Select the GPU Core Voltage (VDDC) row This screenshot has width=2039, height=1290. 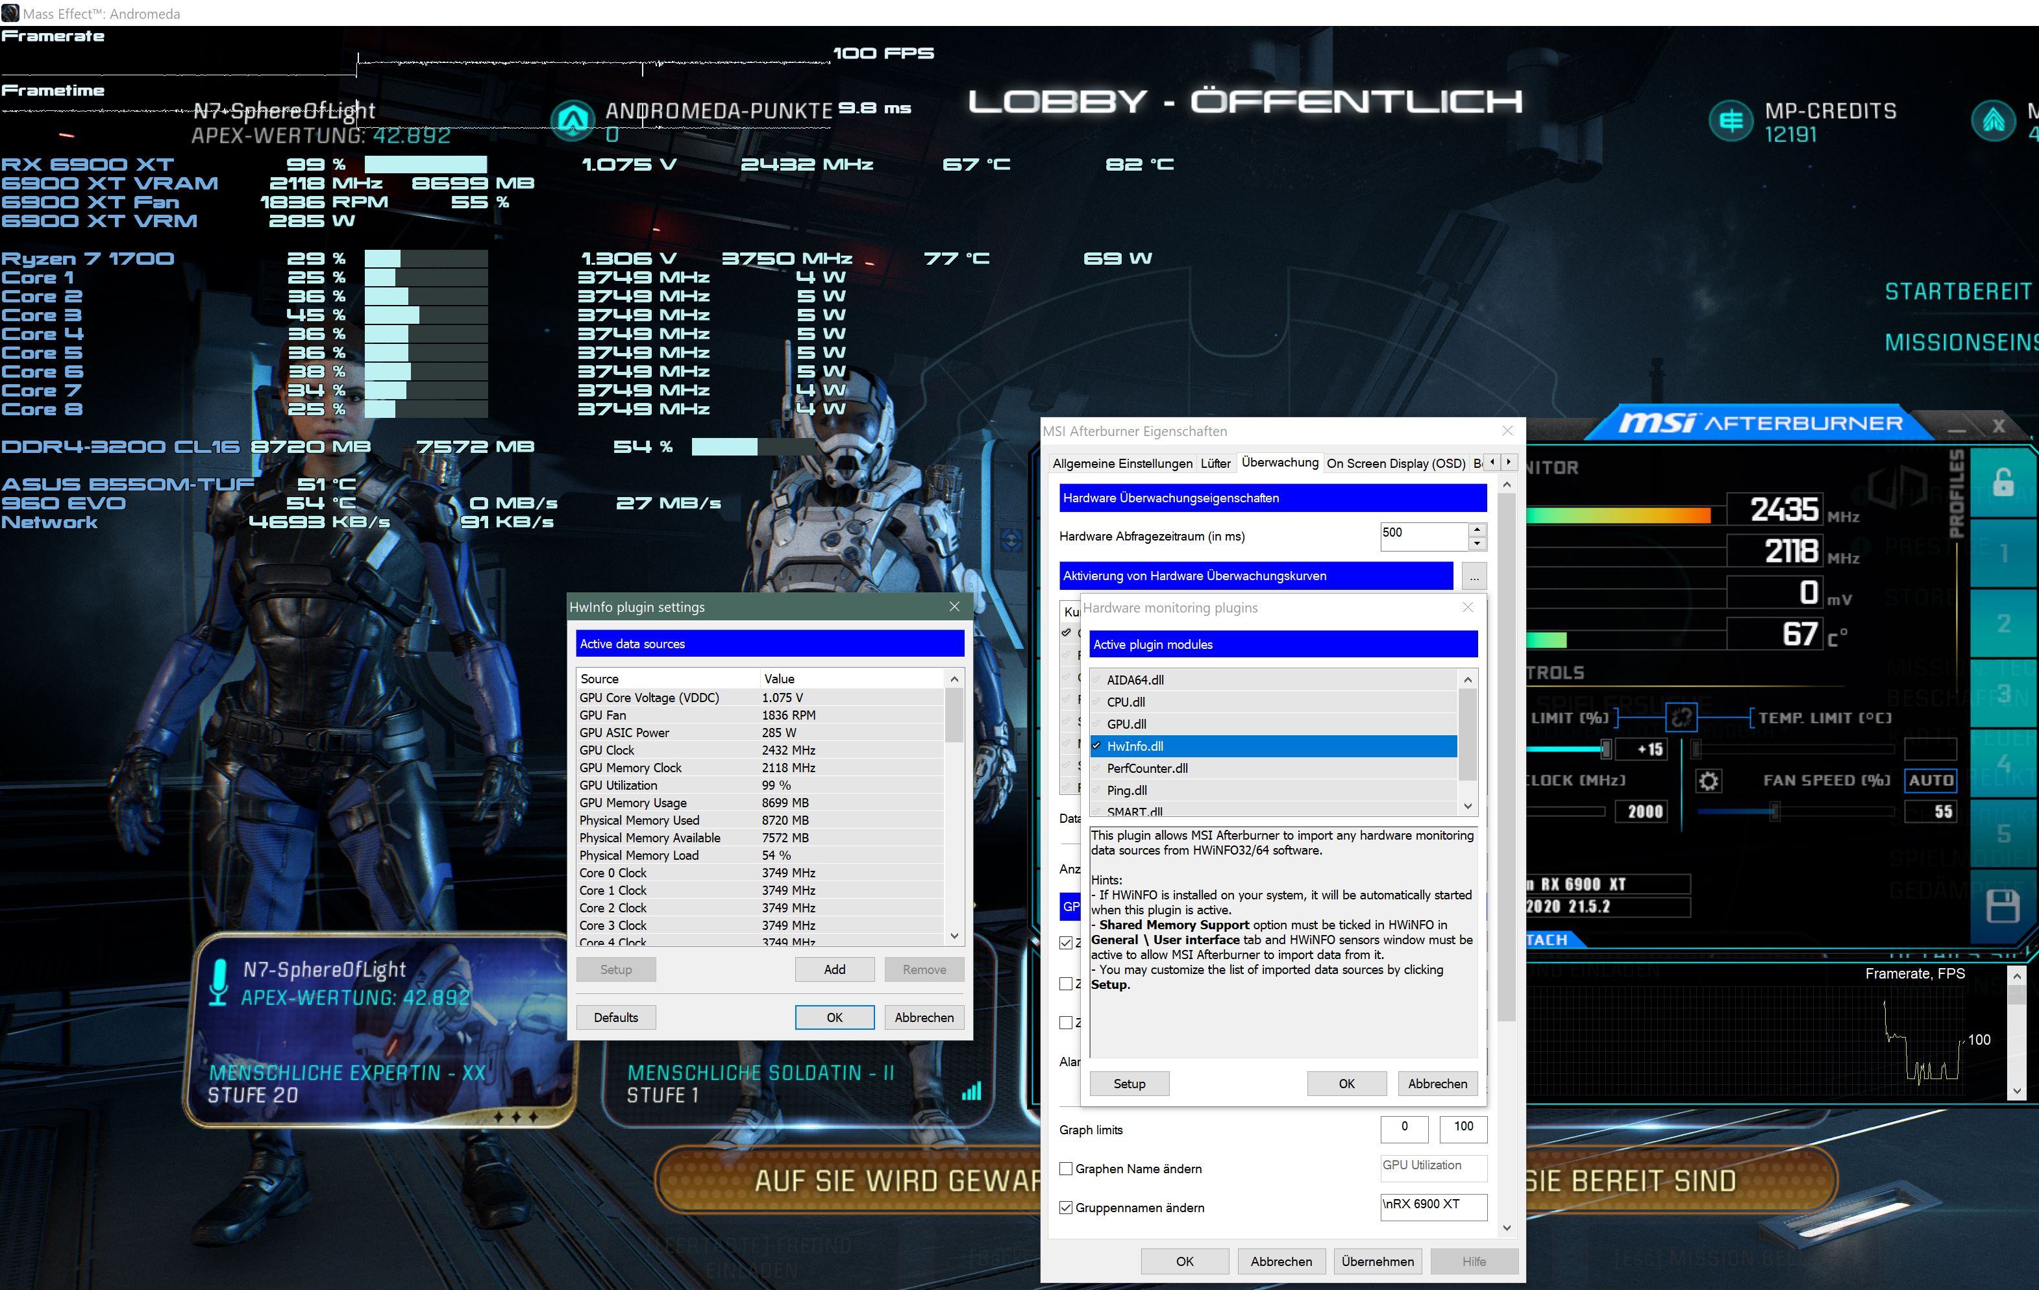[x=760, y=698]
